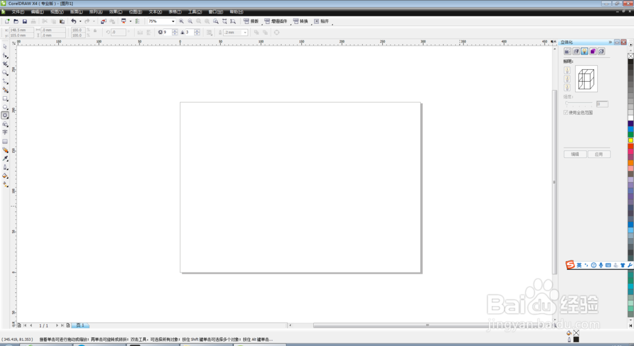Click the 排版 toolbar button
634x346 pixels.
pos(251,21)
